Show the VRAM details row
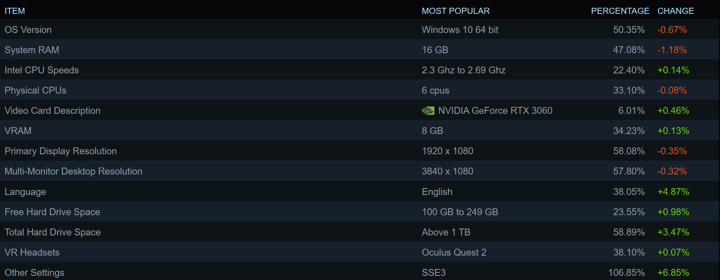This screenshot has height=280, width=720. [x=18, y=131]
